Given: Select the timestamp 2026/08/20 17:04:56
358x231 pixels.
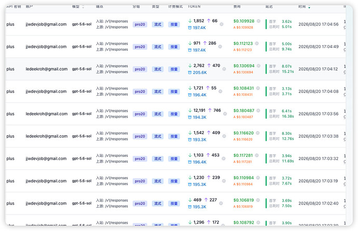Looking at the screenshot, I should coord(319,24).
